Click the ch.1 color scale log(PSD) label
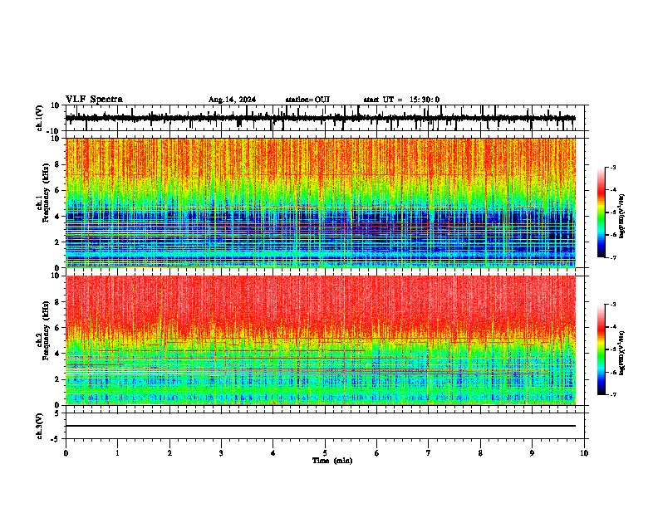Screen dimensions: 658x508 [x=621, y=216]
